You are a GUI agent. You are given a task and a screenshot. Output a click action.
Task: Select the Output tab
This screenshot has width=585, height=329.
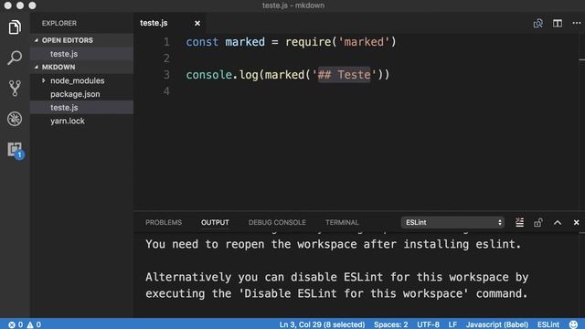(215, 223)
